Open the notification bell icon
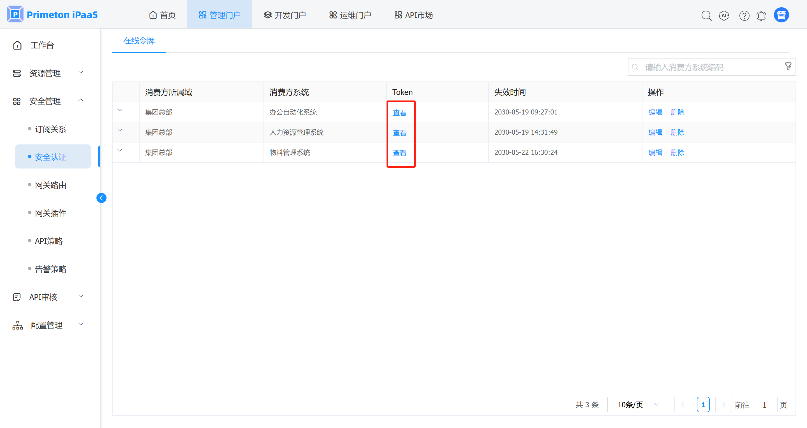This screenshot has width=807, height=428. point(761,15)
